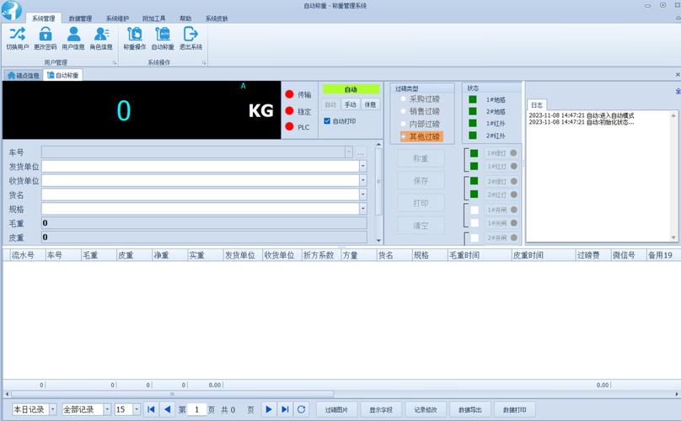681x421 pixels.
Task: Click the refresh records icon
Action: click(301, 409)
